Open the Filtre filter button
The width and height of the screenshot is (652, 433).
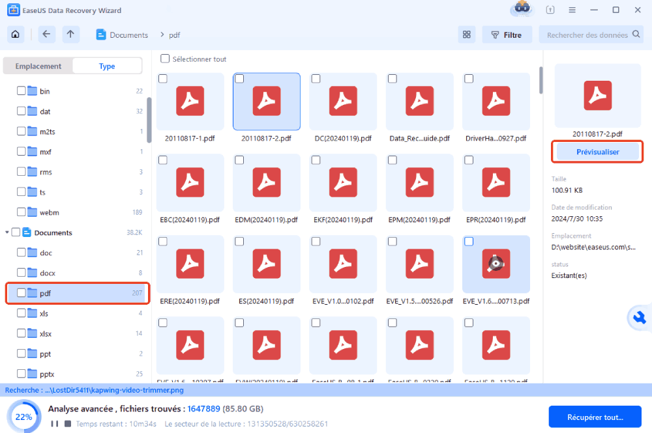(507, 35)
